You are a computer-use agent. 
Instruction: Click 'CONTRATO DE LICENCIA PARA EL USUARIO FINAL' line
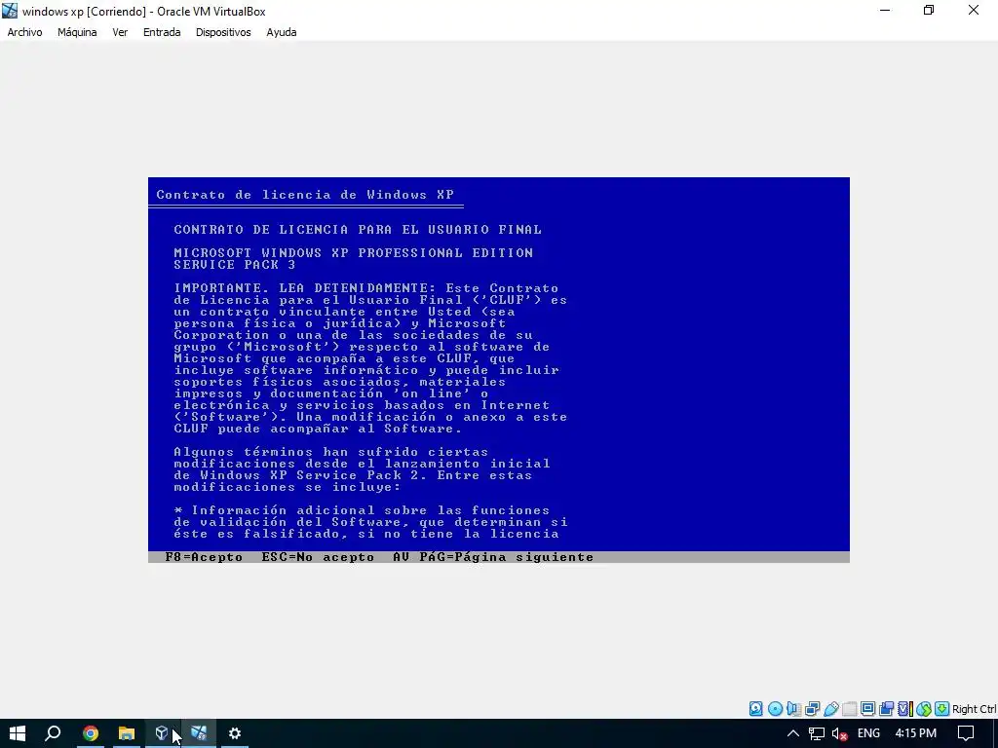pos(358,230)
